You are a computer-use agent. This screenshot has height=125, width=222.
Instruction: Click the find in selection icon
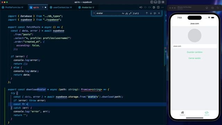pyautogui.click(x=155, y=13)
